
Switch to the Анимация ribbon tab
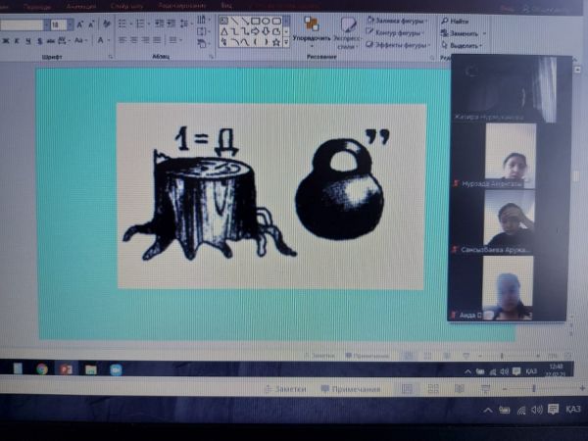point(82,4)
